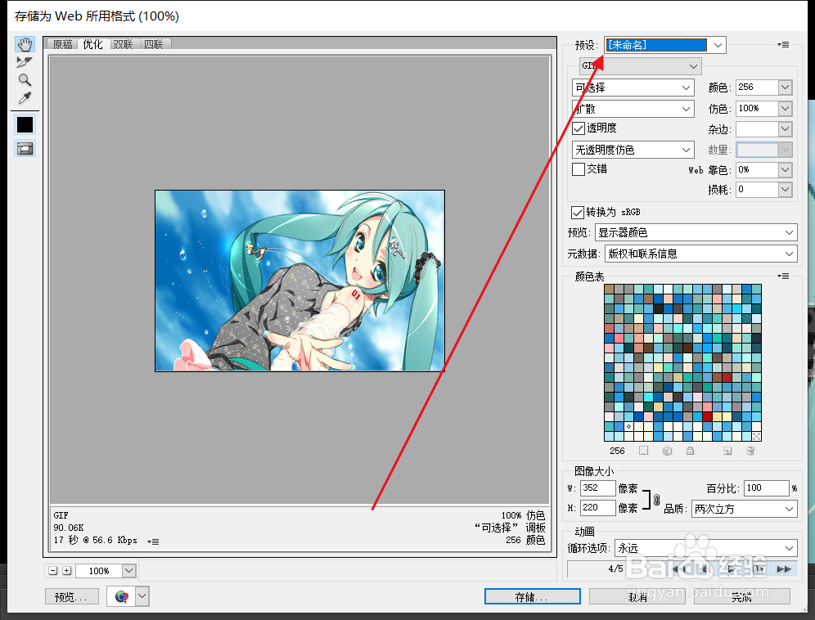Delete selected colors trash icon

(750, 451)
